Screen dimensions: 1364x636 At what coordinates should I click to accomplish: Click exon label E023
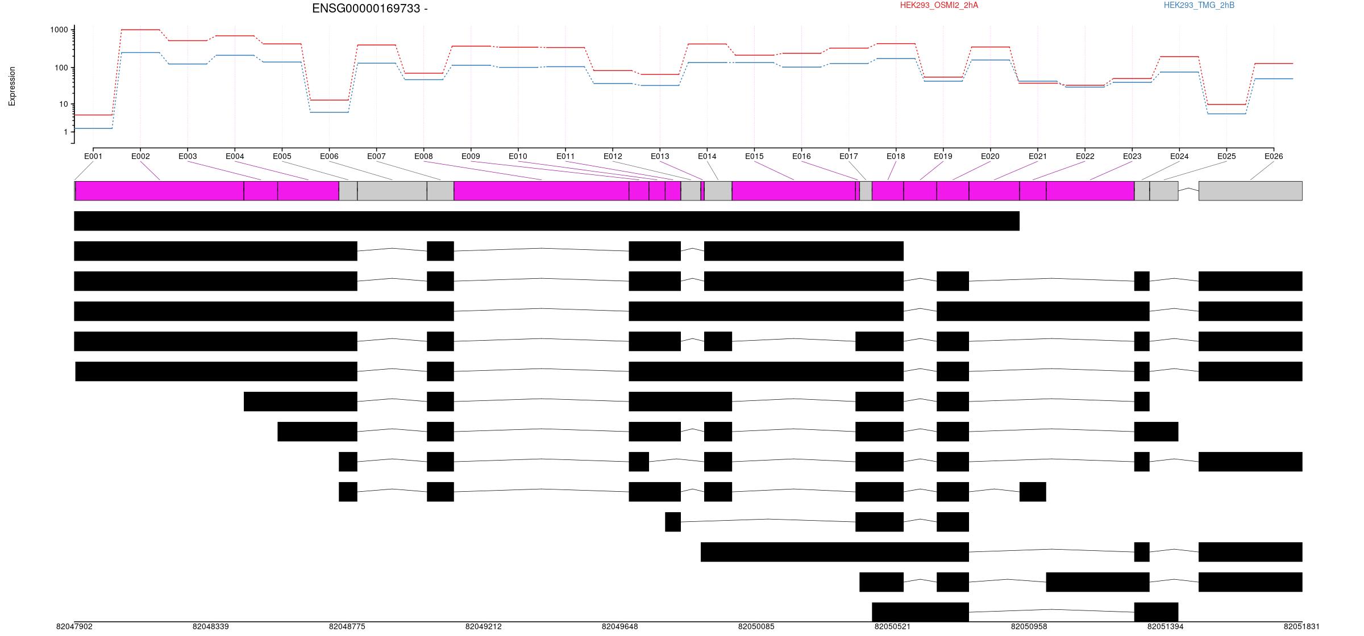[x=1132, y=156]
